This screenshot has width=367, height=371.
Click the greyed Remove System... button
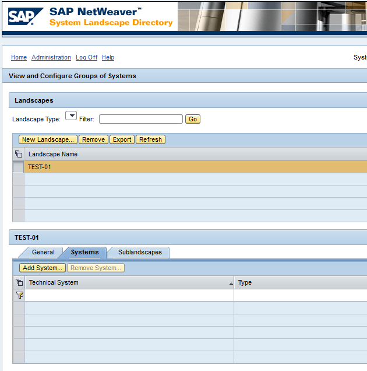click(96, 268)
